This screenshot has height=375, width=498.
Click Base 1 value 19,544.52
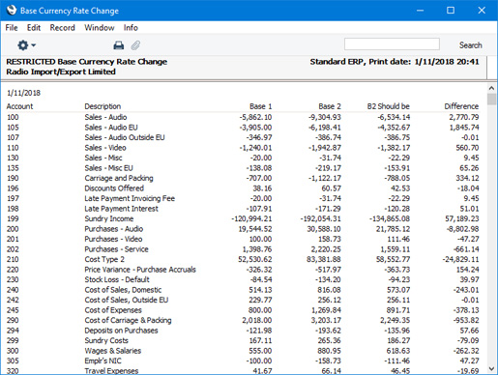(x=255, y=229)
